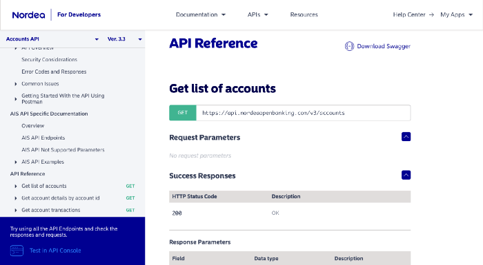
Task: Open AIS API Examples page
Action: pyautogui.click(x=43, y=162)
